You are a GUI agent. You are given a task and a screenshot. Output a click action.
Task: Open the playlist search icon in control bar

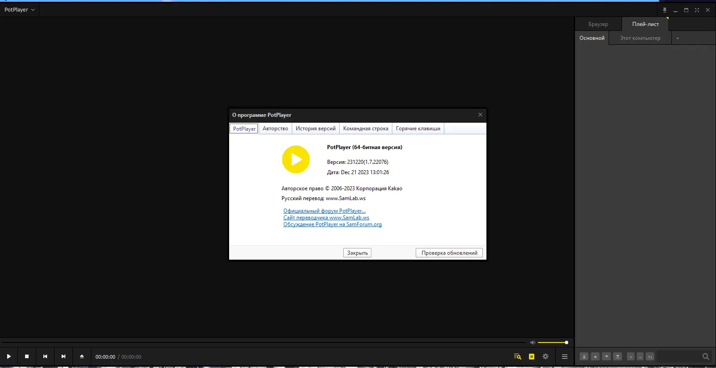(518, 356)
